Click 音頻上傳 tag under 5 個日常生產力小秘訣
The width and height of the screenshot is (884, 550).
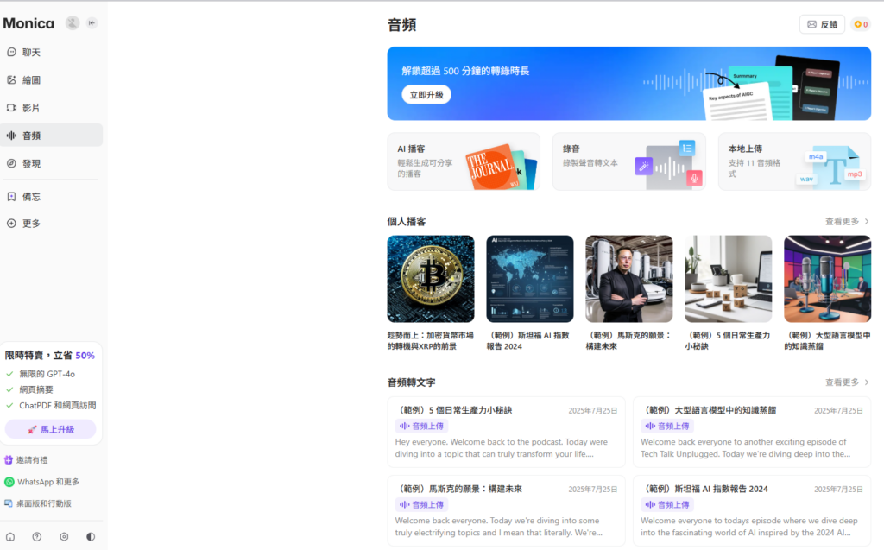pos(421,426)
